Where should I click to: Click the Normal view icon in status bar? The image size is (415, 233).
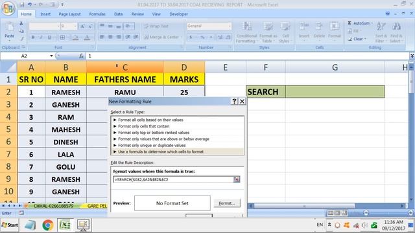point(331,213)
